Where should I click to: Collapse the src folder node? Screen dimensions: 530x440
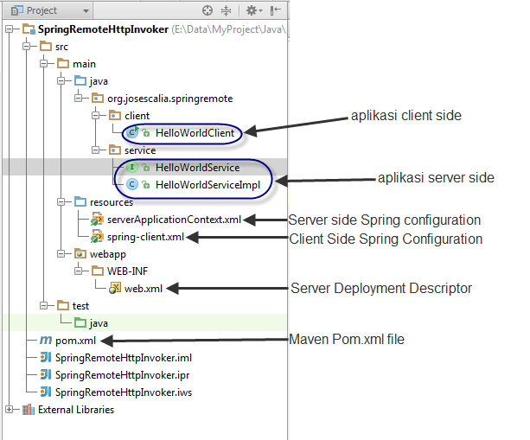26,47
